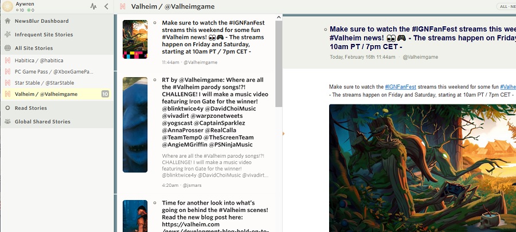Click the Today, February 16th timestamp
The width and height of the screenshot is (516, 232).
[362, 57]
